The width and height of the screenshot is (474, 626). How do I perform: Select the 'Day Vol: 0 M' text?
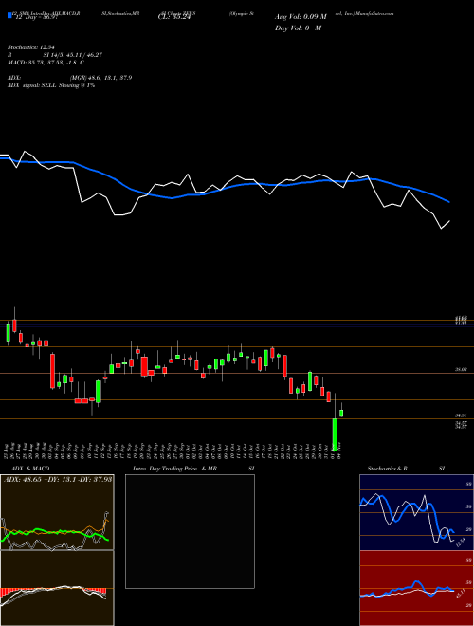pos(298,28)
